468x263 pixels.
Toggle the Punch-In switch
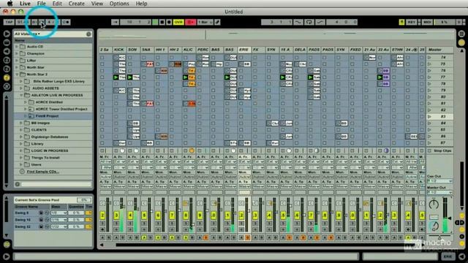298,22
